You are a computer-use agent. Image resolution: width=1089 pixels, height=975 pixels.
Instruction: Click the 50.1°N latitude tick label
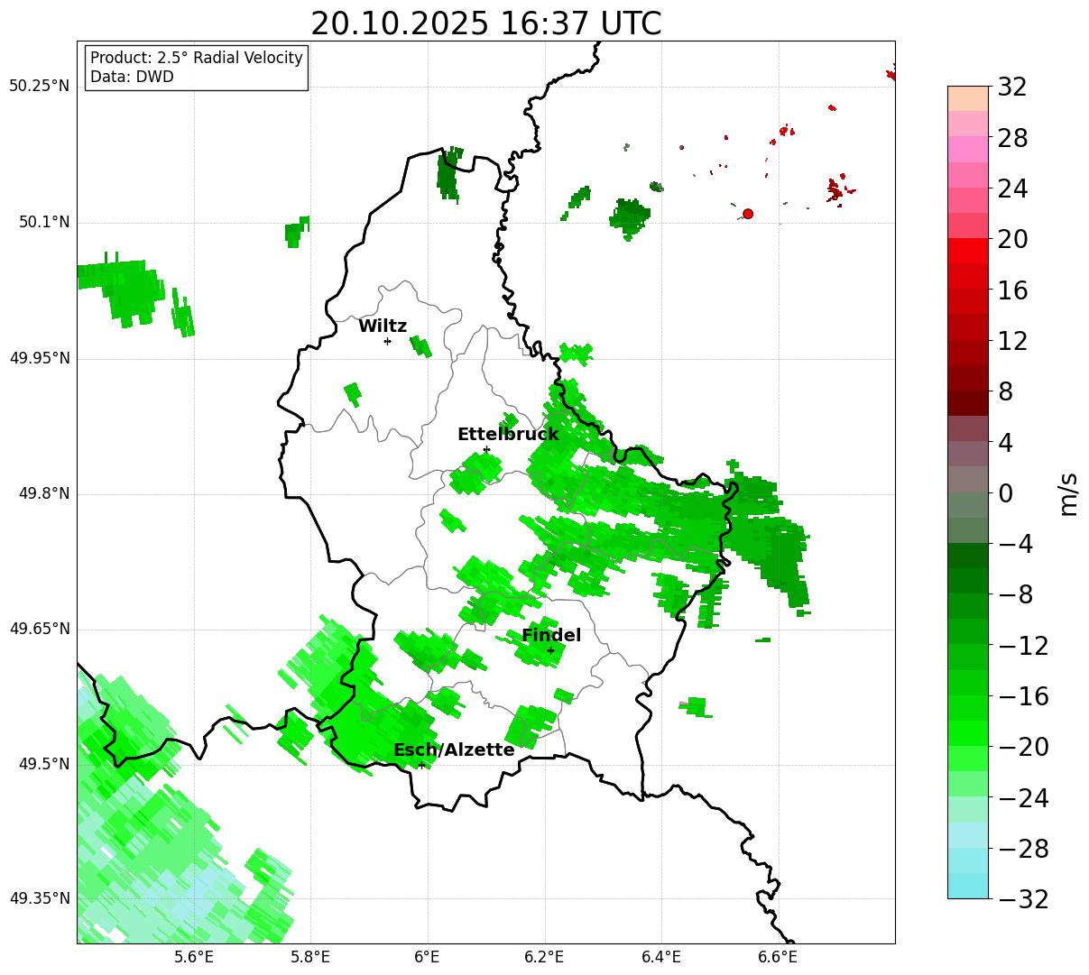(x=44, y=223)
